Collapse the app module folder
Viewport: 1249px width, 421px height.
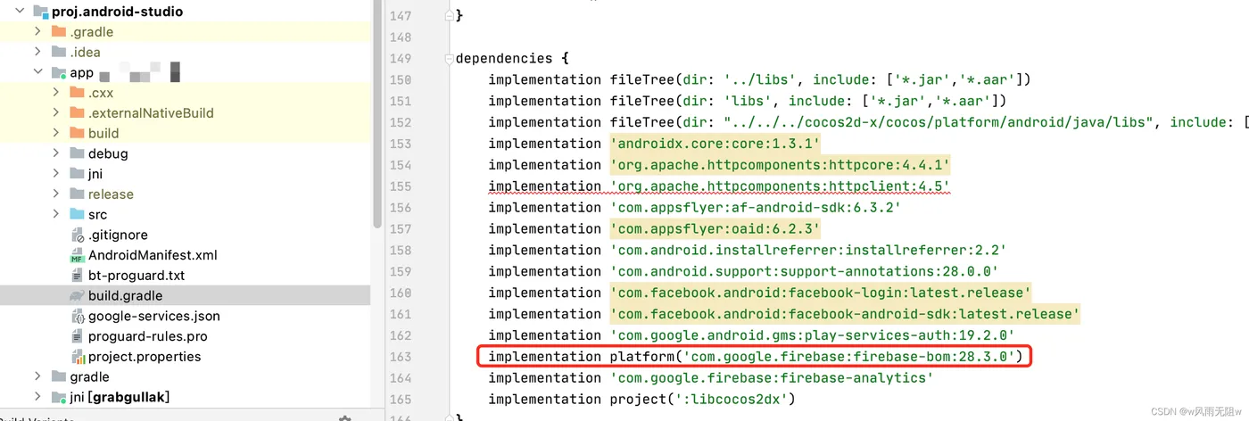click(37, 72)
